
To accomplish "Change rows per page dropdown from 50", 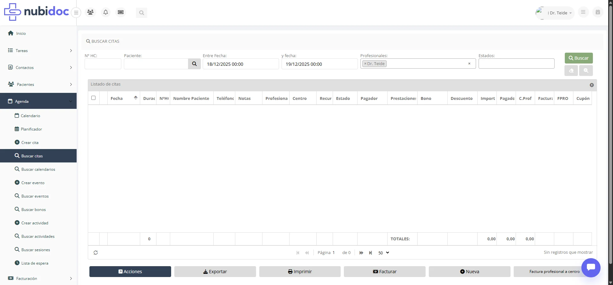I will [x=383, y=253].
